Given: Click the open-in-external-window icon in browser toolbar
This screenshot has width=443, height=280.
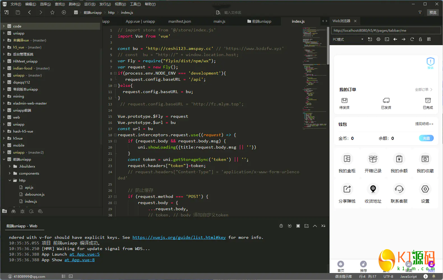Looking at the screenshot, I should [370, 39].
